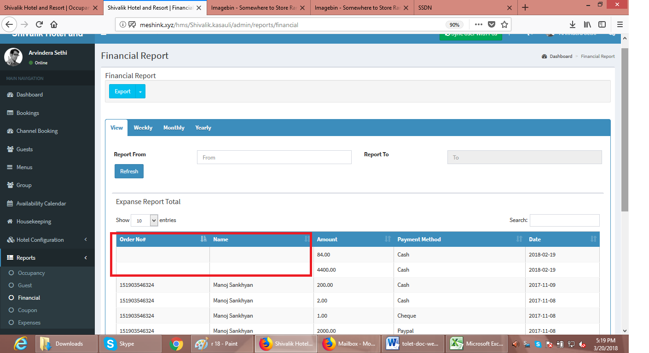
Task: Open the Firefox hamburger menu
Action: click(x=620, y=25)
